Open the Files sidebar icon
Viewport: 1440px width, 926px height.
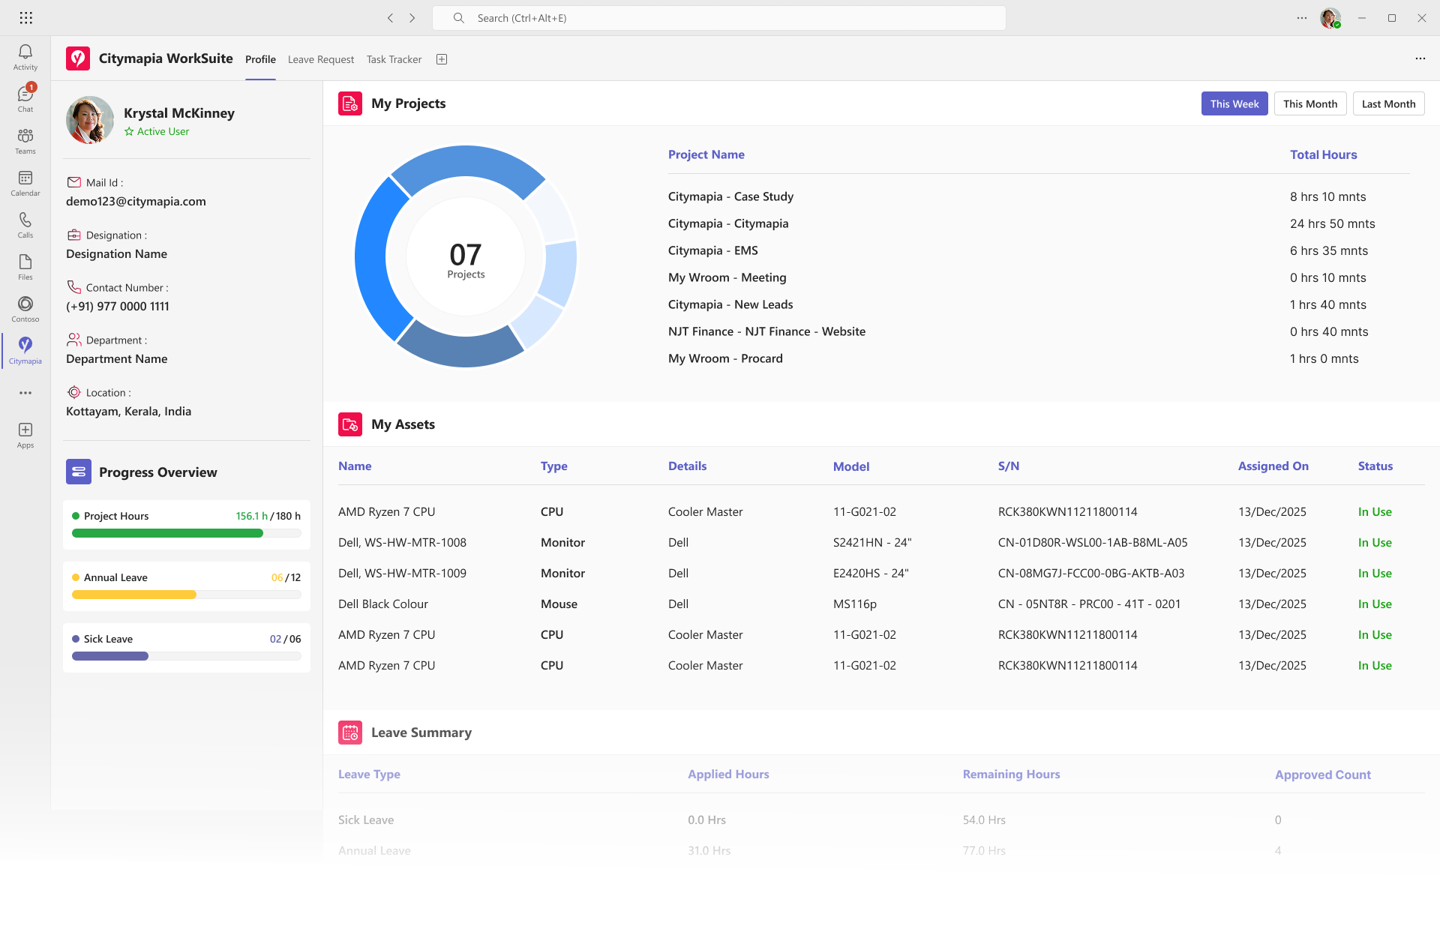(25, 267)
